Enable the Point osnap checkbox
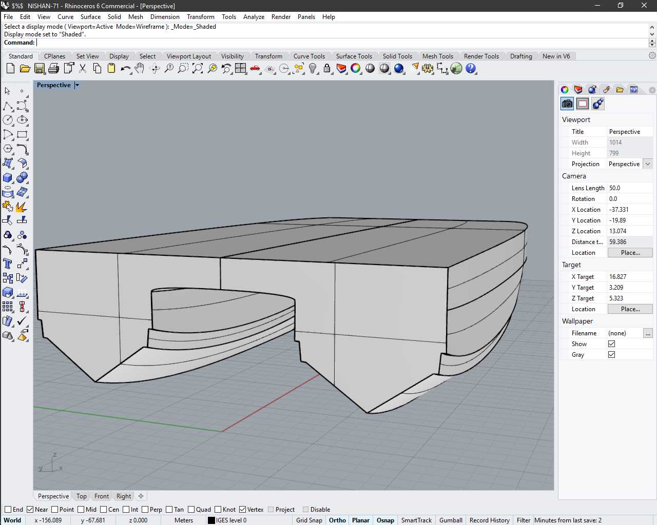The height and width of the screenshot is (525, 657). click(55, 509)
